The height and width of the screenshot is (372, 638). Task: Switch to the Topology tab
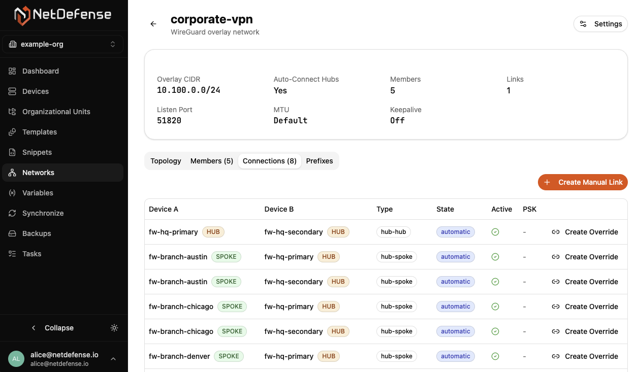point(166,161)
